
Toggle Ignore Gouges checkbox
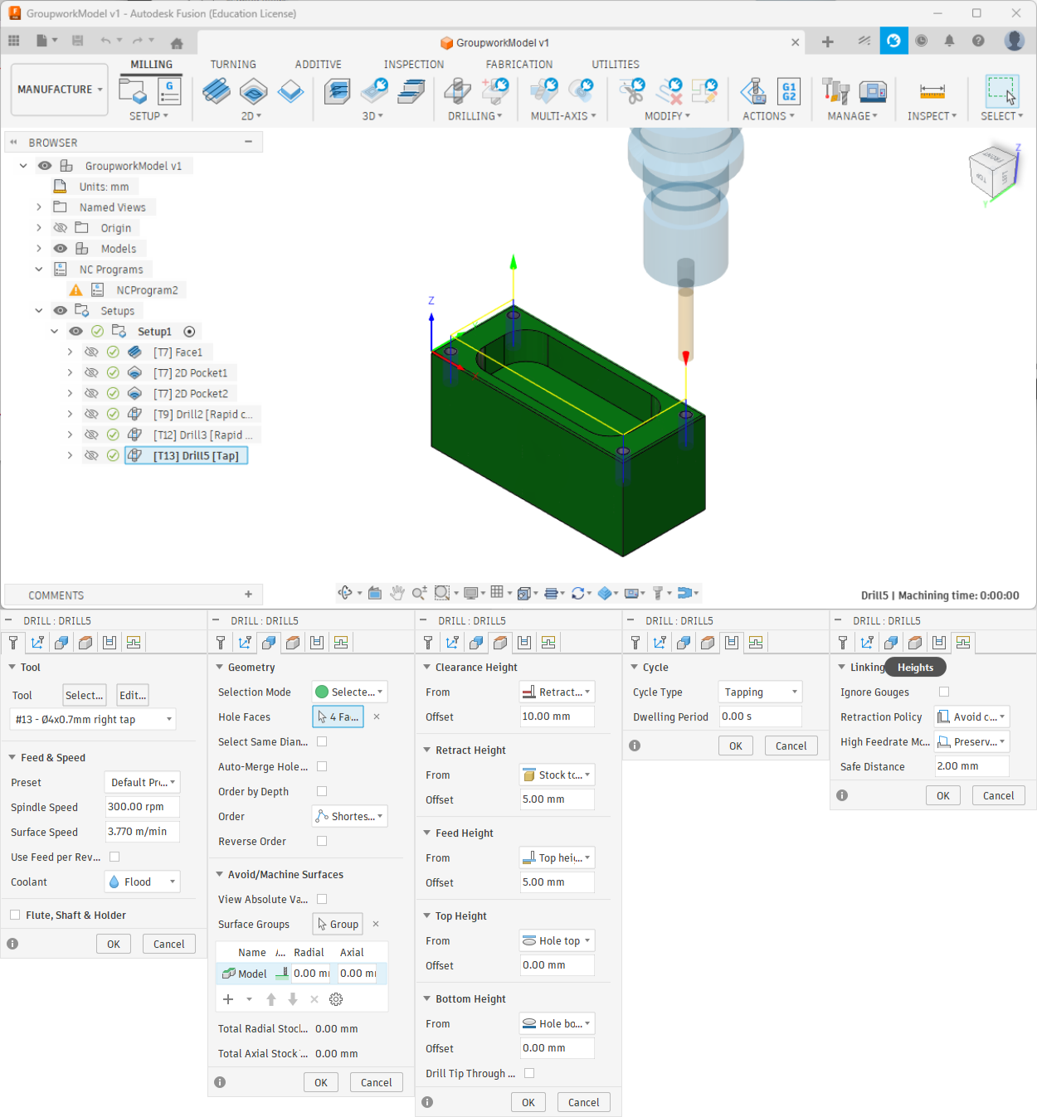tap(944, 692)
